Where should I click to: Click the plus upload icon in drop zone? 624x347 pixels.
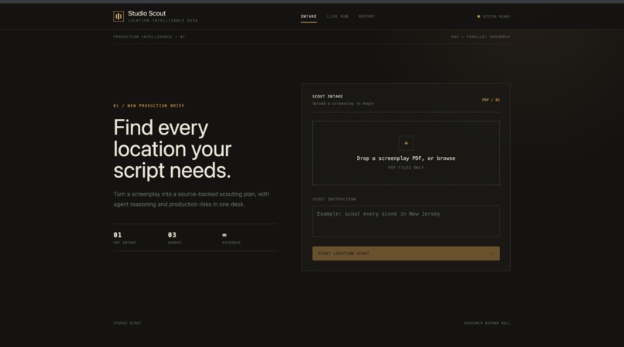pyautogui.click(x=406, y=143)
